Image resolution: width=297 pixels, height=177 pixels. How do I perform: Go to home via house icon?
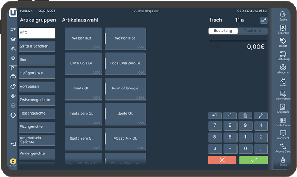click(x=13, y=38)
